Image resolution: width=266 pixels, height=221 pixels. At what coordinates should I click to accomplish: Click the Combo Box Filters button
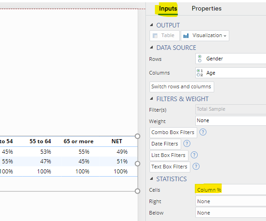(173, 133)
